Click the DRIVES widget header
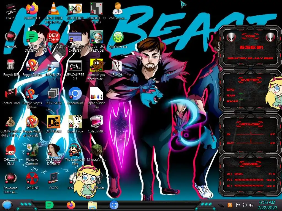 (250, 164)
